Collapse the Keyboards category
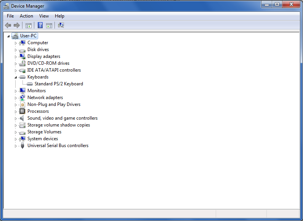Screen dimensions: 303x221 (x=16, y=77)
